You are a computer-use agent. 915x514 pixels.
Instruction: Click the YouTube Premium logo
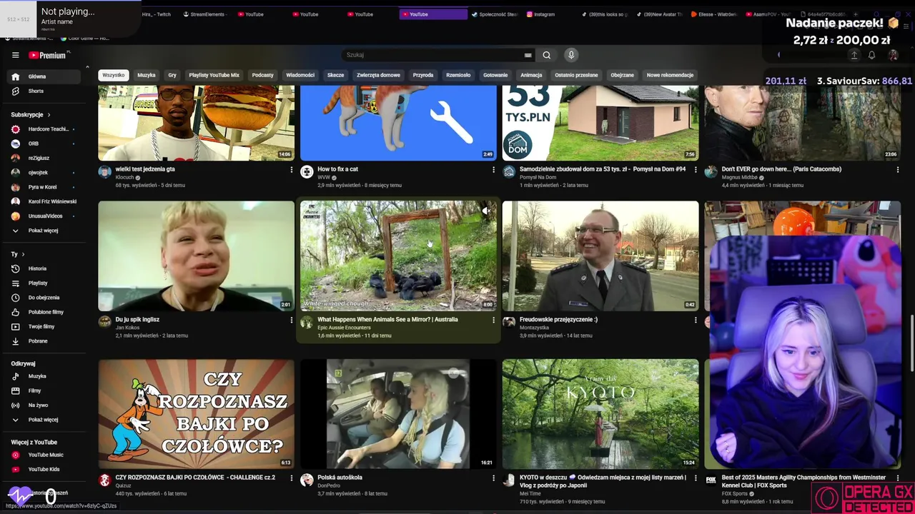pos(49,55)
